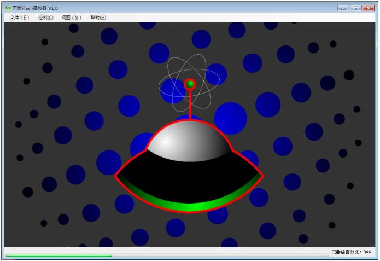Open the 帮助(H) menu

(x=98, y=18)
